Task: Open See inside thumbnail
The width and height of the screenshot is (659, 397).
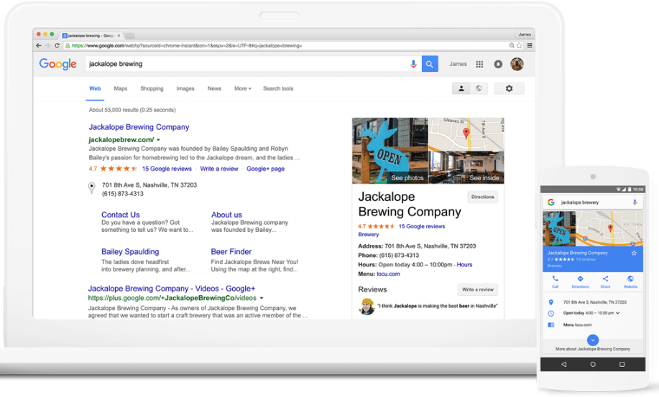Action: click(466, 168)
